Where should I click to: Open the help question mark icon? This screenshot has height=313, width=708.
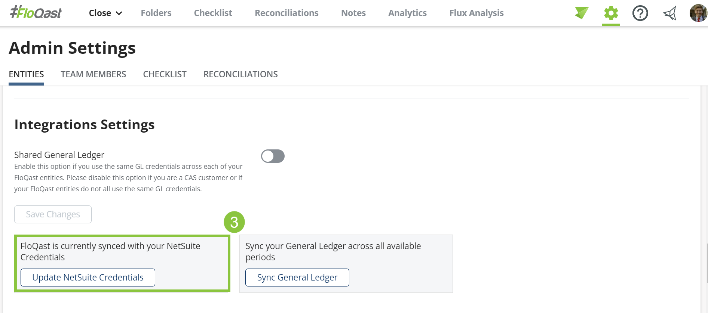(x=640, y=13)
